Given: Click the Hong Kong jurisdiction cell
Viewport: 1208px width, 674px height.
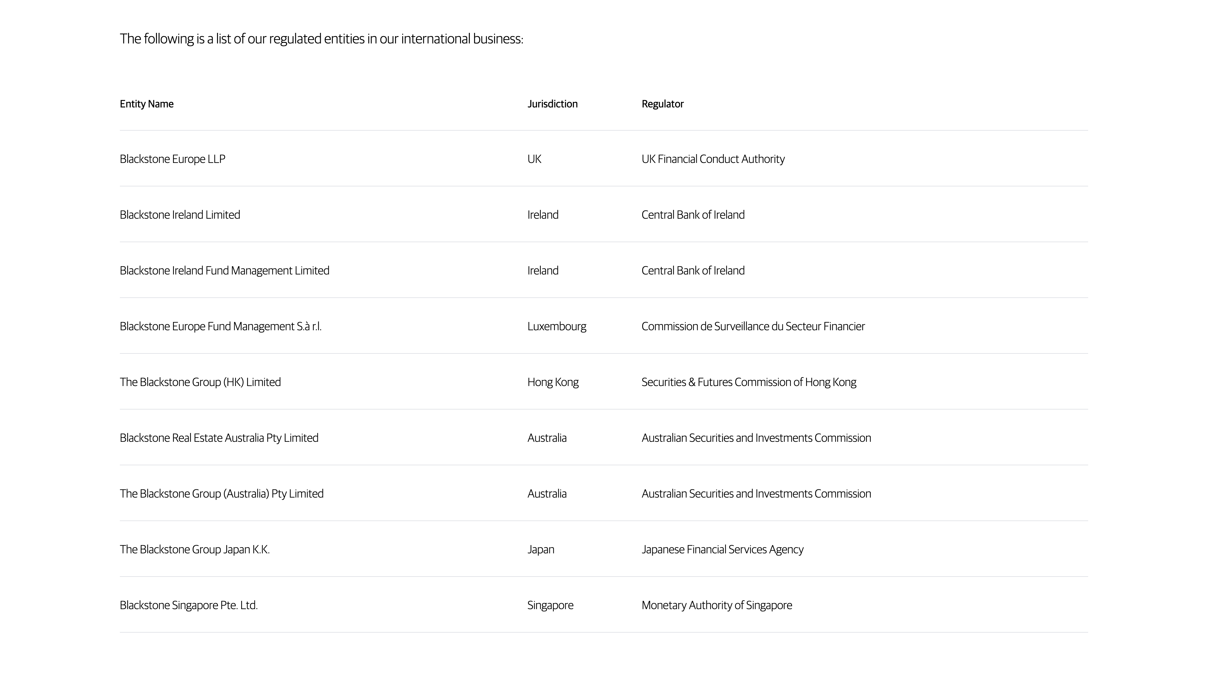Looking at the screenshot, I should (553, 383).
